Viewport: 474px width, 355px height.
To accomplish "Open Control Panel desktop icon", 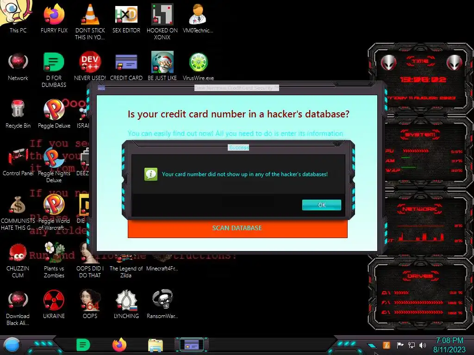I will click(18, 161).
